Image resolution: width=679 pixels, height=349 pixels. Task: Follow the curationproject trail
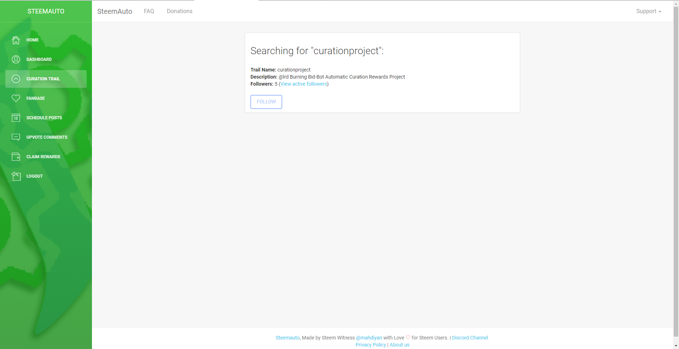coord(266,102)
